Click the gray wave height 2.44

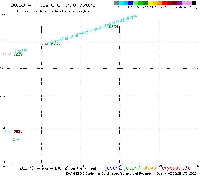45,44
